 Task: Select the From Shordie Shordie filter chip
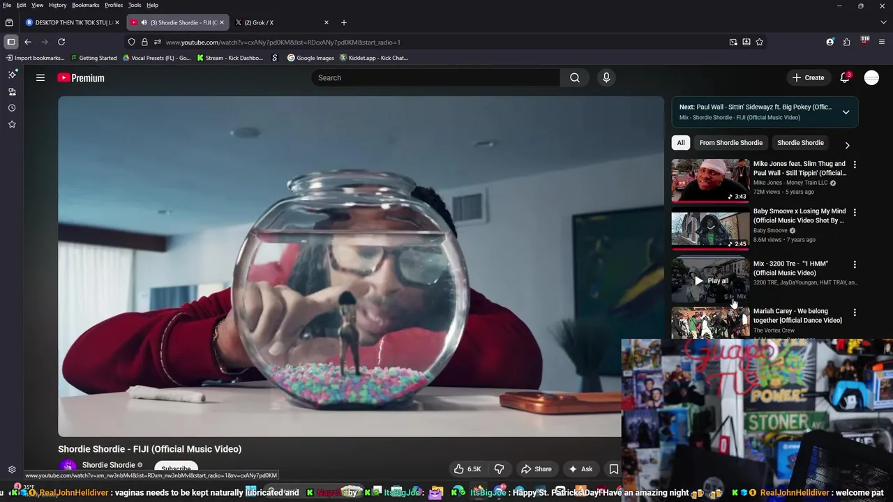(x=731, y=143)
